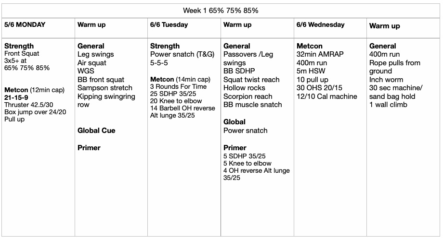Click the Warm up header beside Monday

tap(91, 24)
